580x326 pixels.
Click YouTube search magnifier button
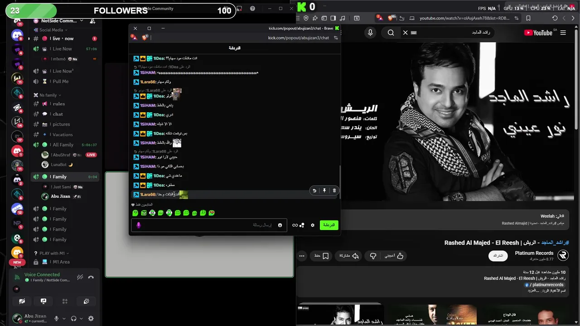391,33
